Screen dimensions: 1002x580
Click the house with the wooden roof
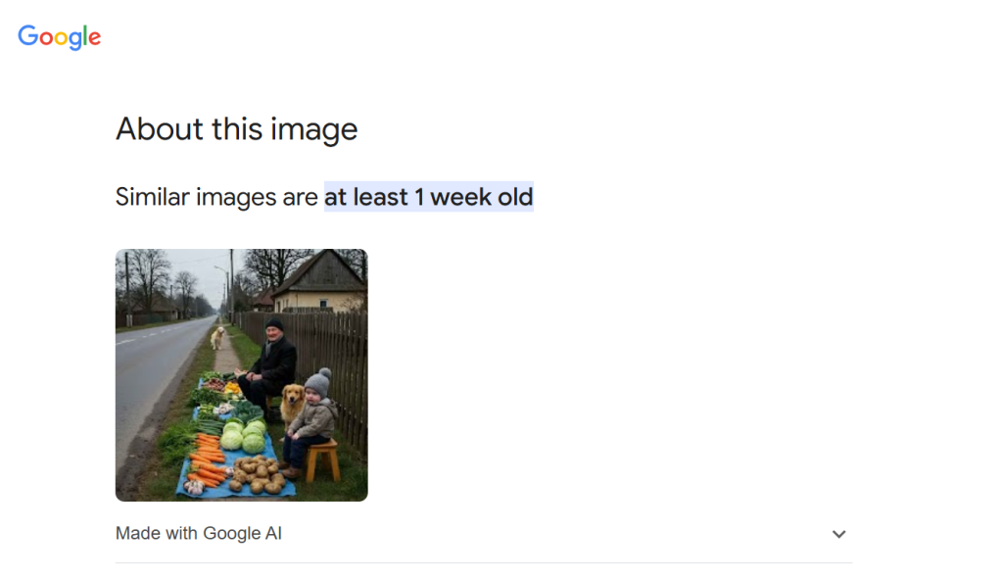[317, 281]
